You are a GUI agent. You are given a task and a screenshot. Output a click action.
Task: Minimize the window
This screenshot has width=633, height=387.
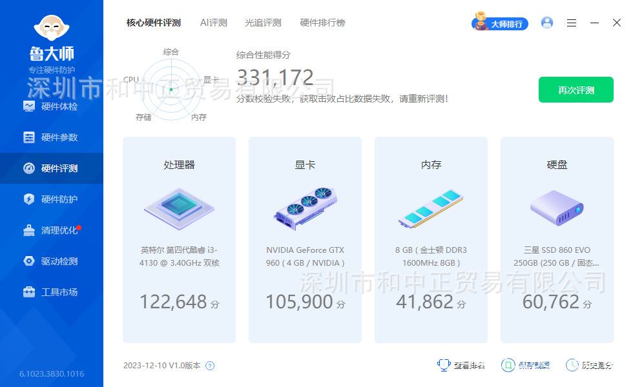594,23
